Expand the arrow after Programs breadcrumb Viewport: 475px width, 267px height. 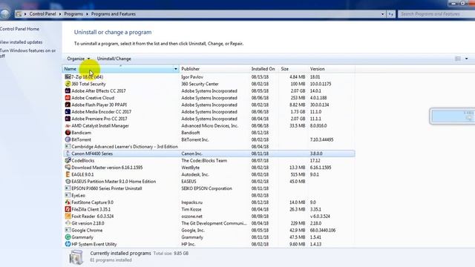pyautogui.click(x=87, y=14)
